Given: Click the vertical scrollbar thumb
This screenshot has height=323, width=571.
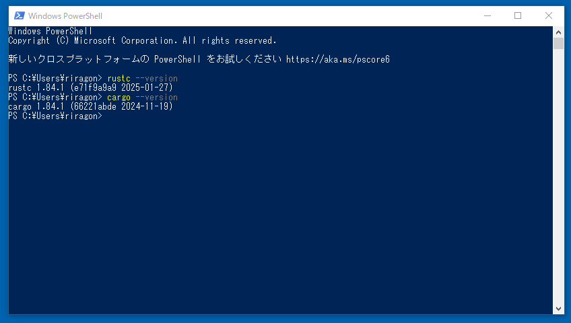Looking at the screenshot, I should pos(558,43).
